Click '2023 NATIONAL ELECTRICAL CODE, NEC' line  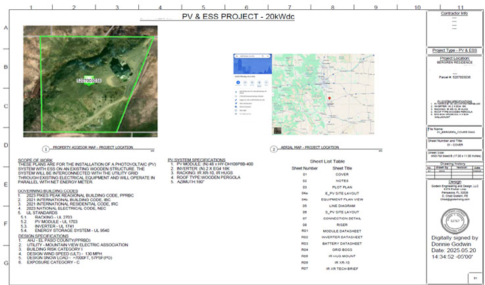click(66, 208)
